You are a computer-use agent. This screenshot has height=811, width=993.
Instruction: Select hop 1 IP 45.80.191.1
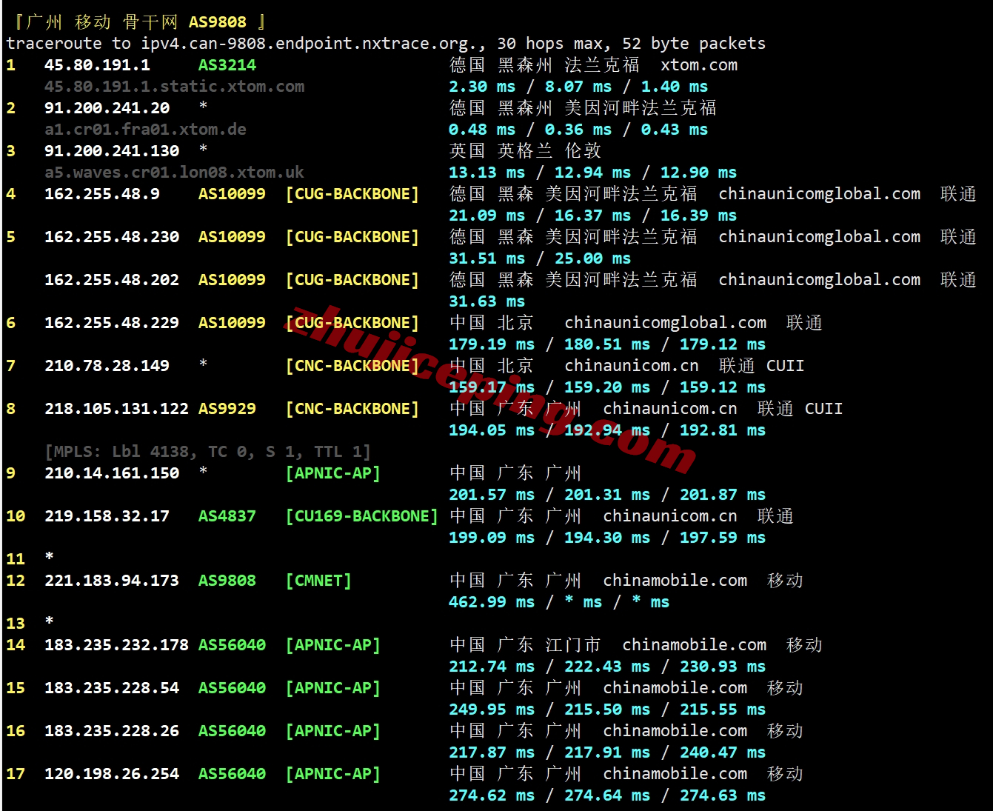[97, 65]
